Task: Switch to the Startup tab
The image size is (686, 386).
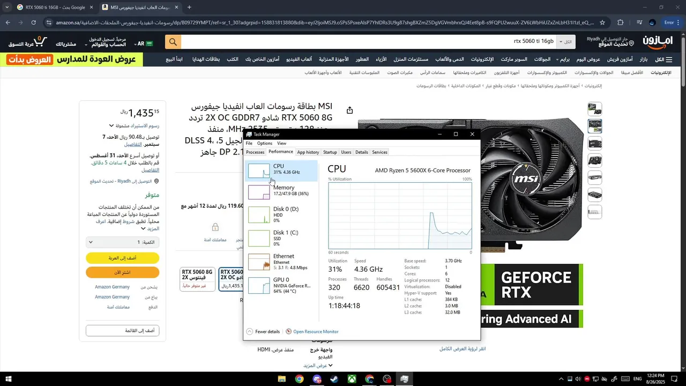Action: [x=330, y=152]
